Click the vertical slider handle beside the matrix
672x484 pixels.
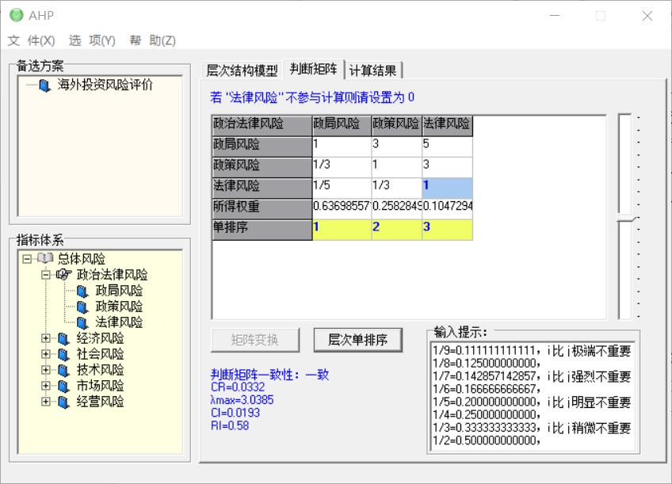pyautogui.click(x=626, y=218)
